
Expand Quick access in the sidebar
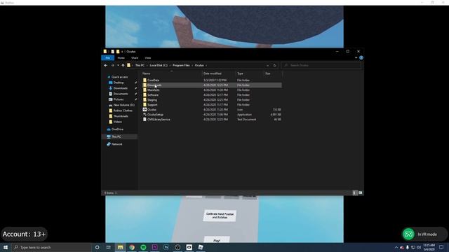pos(119,77)
